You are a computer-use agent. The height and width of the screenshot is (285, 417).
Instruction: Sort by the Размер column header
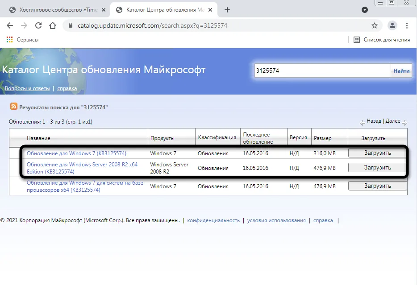(323, 138)
